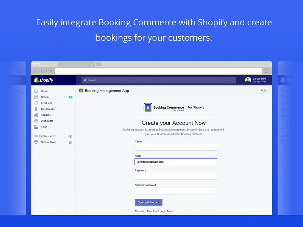Click the Apps grid icon
The image size is (303, 227).
(36, 127)
